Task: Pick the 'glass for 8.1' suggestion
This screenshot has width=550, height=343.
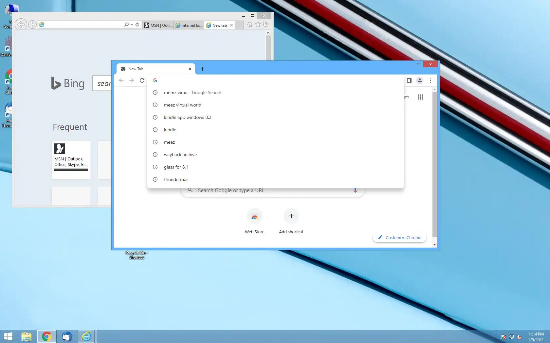Action: point(276,167)
